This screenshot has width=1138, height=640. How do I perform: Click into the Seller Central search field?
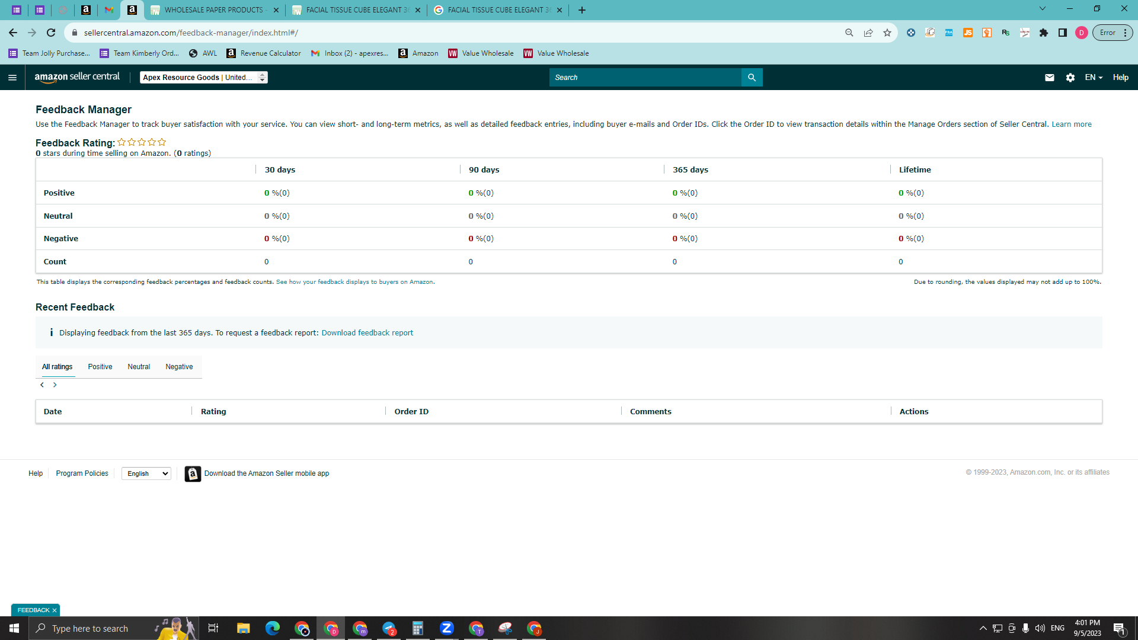tap(645, 78)
